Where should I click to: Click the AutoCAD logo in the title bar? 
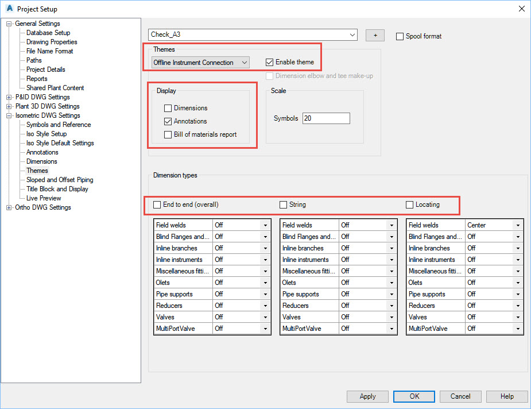pos(8,9)
